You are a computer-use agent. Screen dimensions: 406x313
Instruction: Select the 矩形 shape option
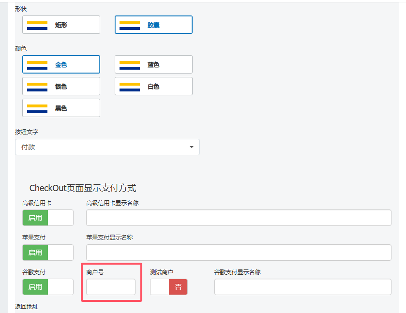pos(61,25)
